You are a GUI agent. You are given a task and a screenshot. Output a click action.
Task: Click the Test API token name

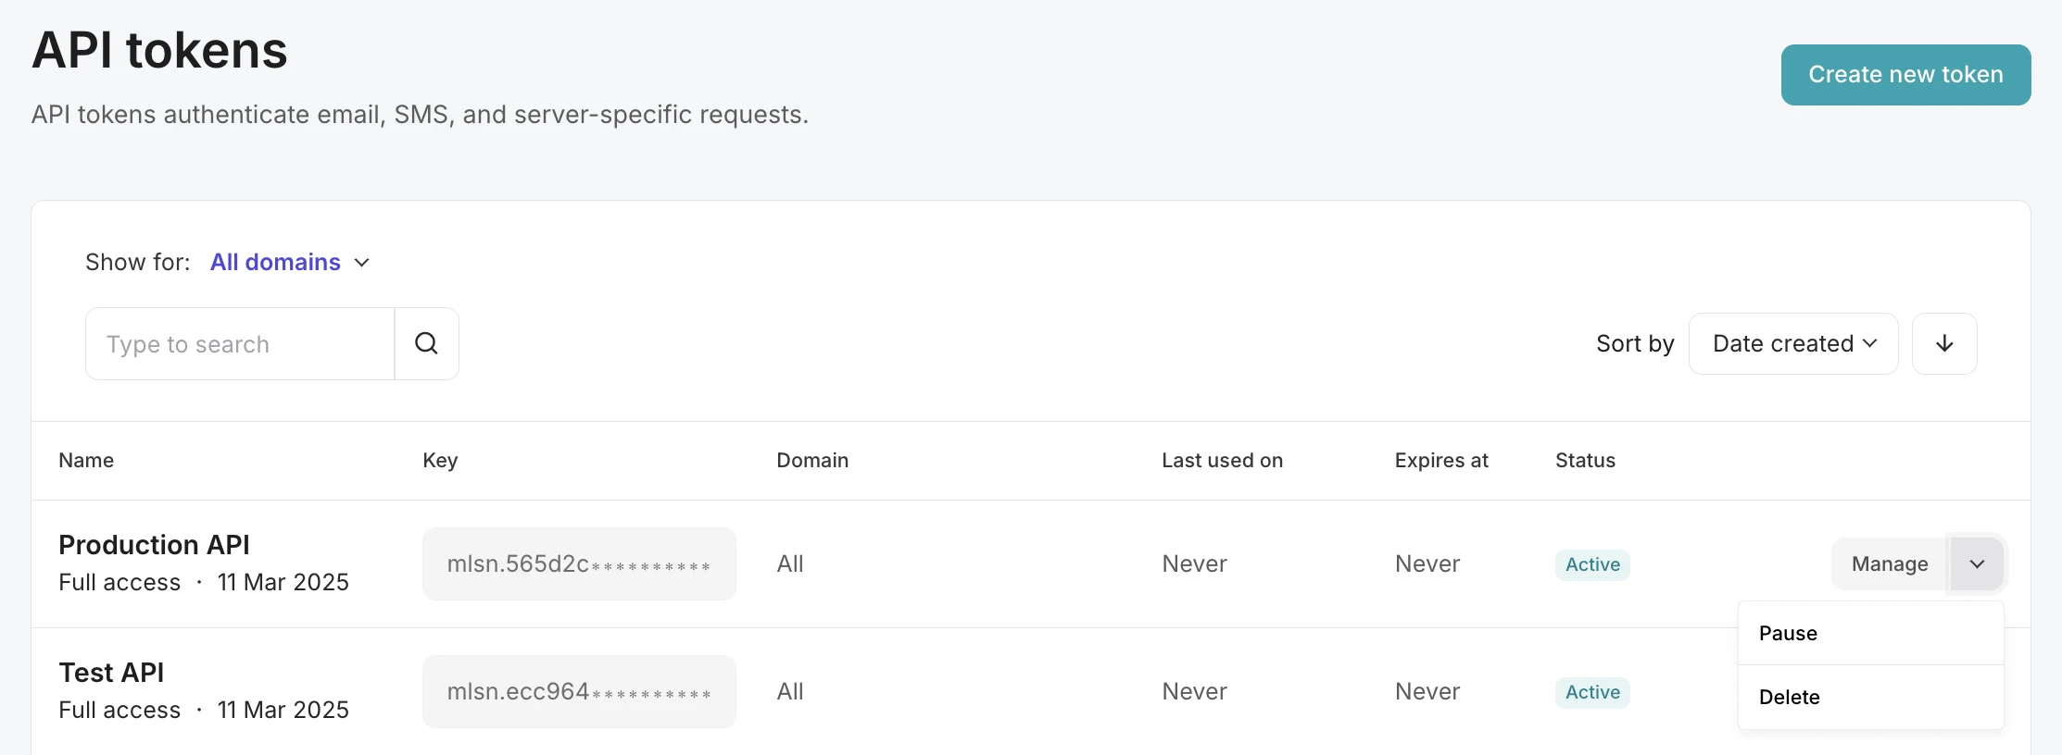(111, 673)
